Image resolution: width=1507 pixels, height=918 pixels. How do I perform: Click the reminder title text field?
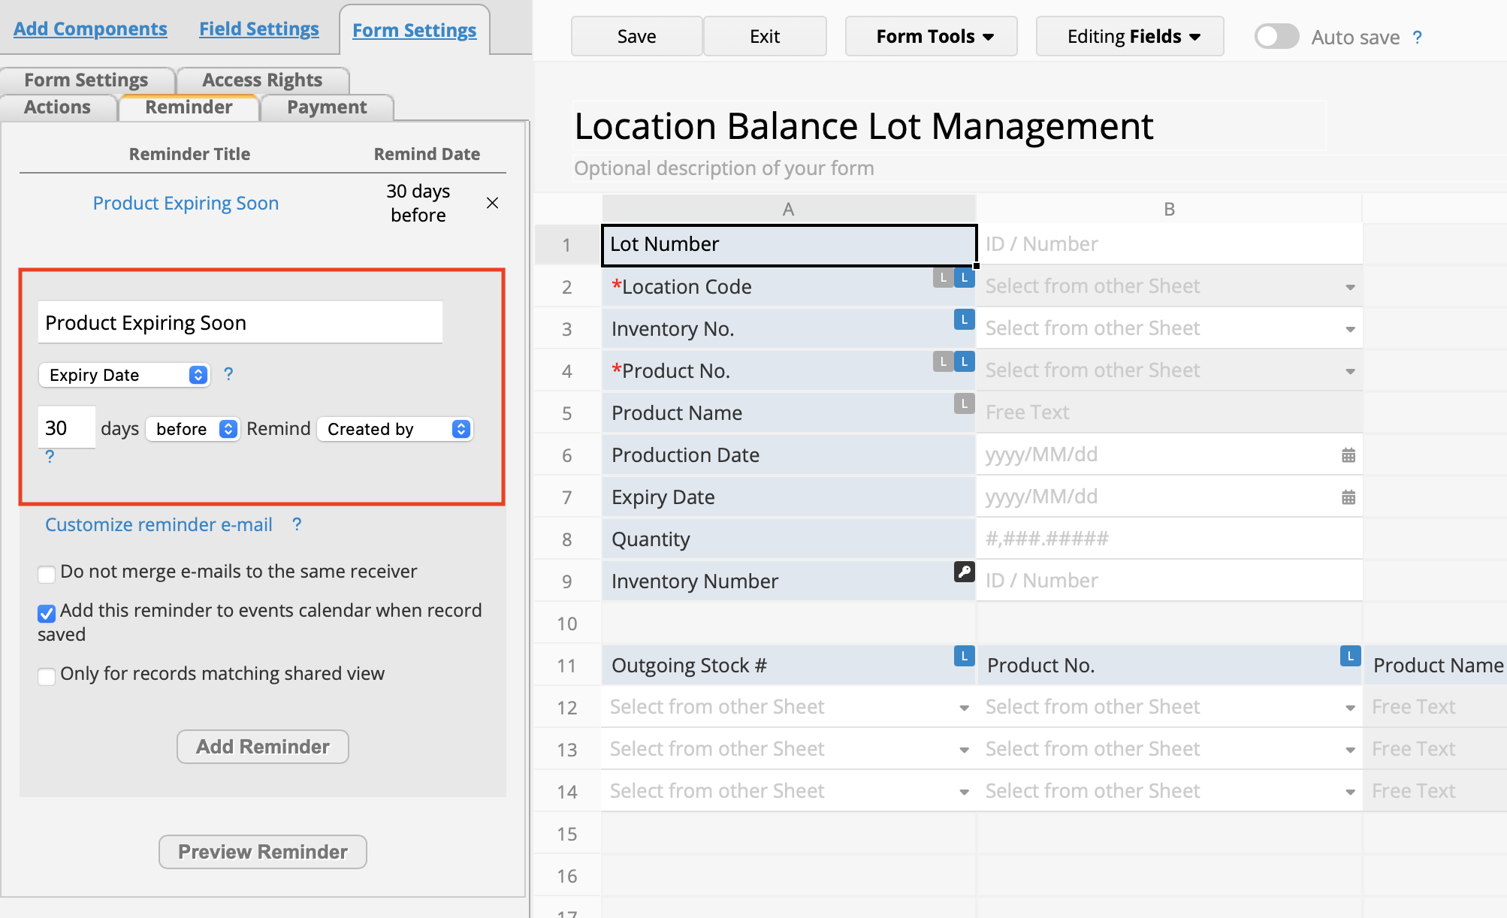(240, 323)
